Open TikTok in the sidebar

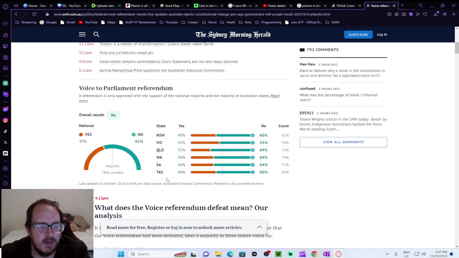5,132
